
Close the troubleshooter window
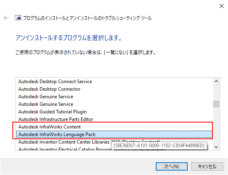(x=222, y=6)
